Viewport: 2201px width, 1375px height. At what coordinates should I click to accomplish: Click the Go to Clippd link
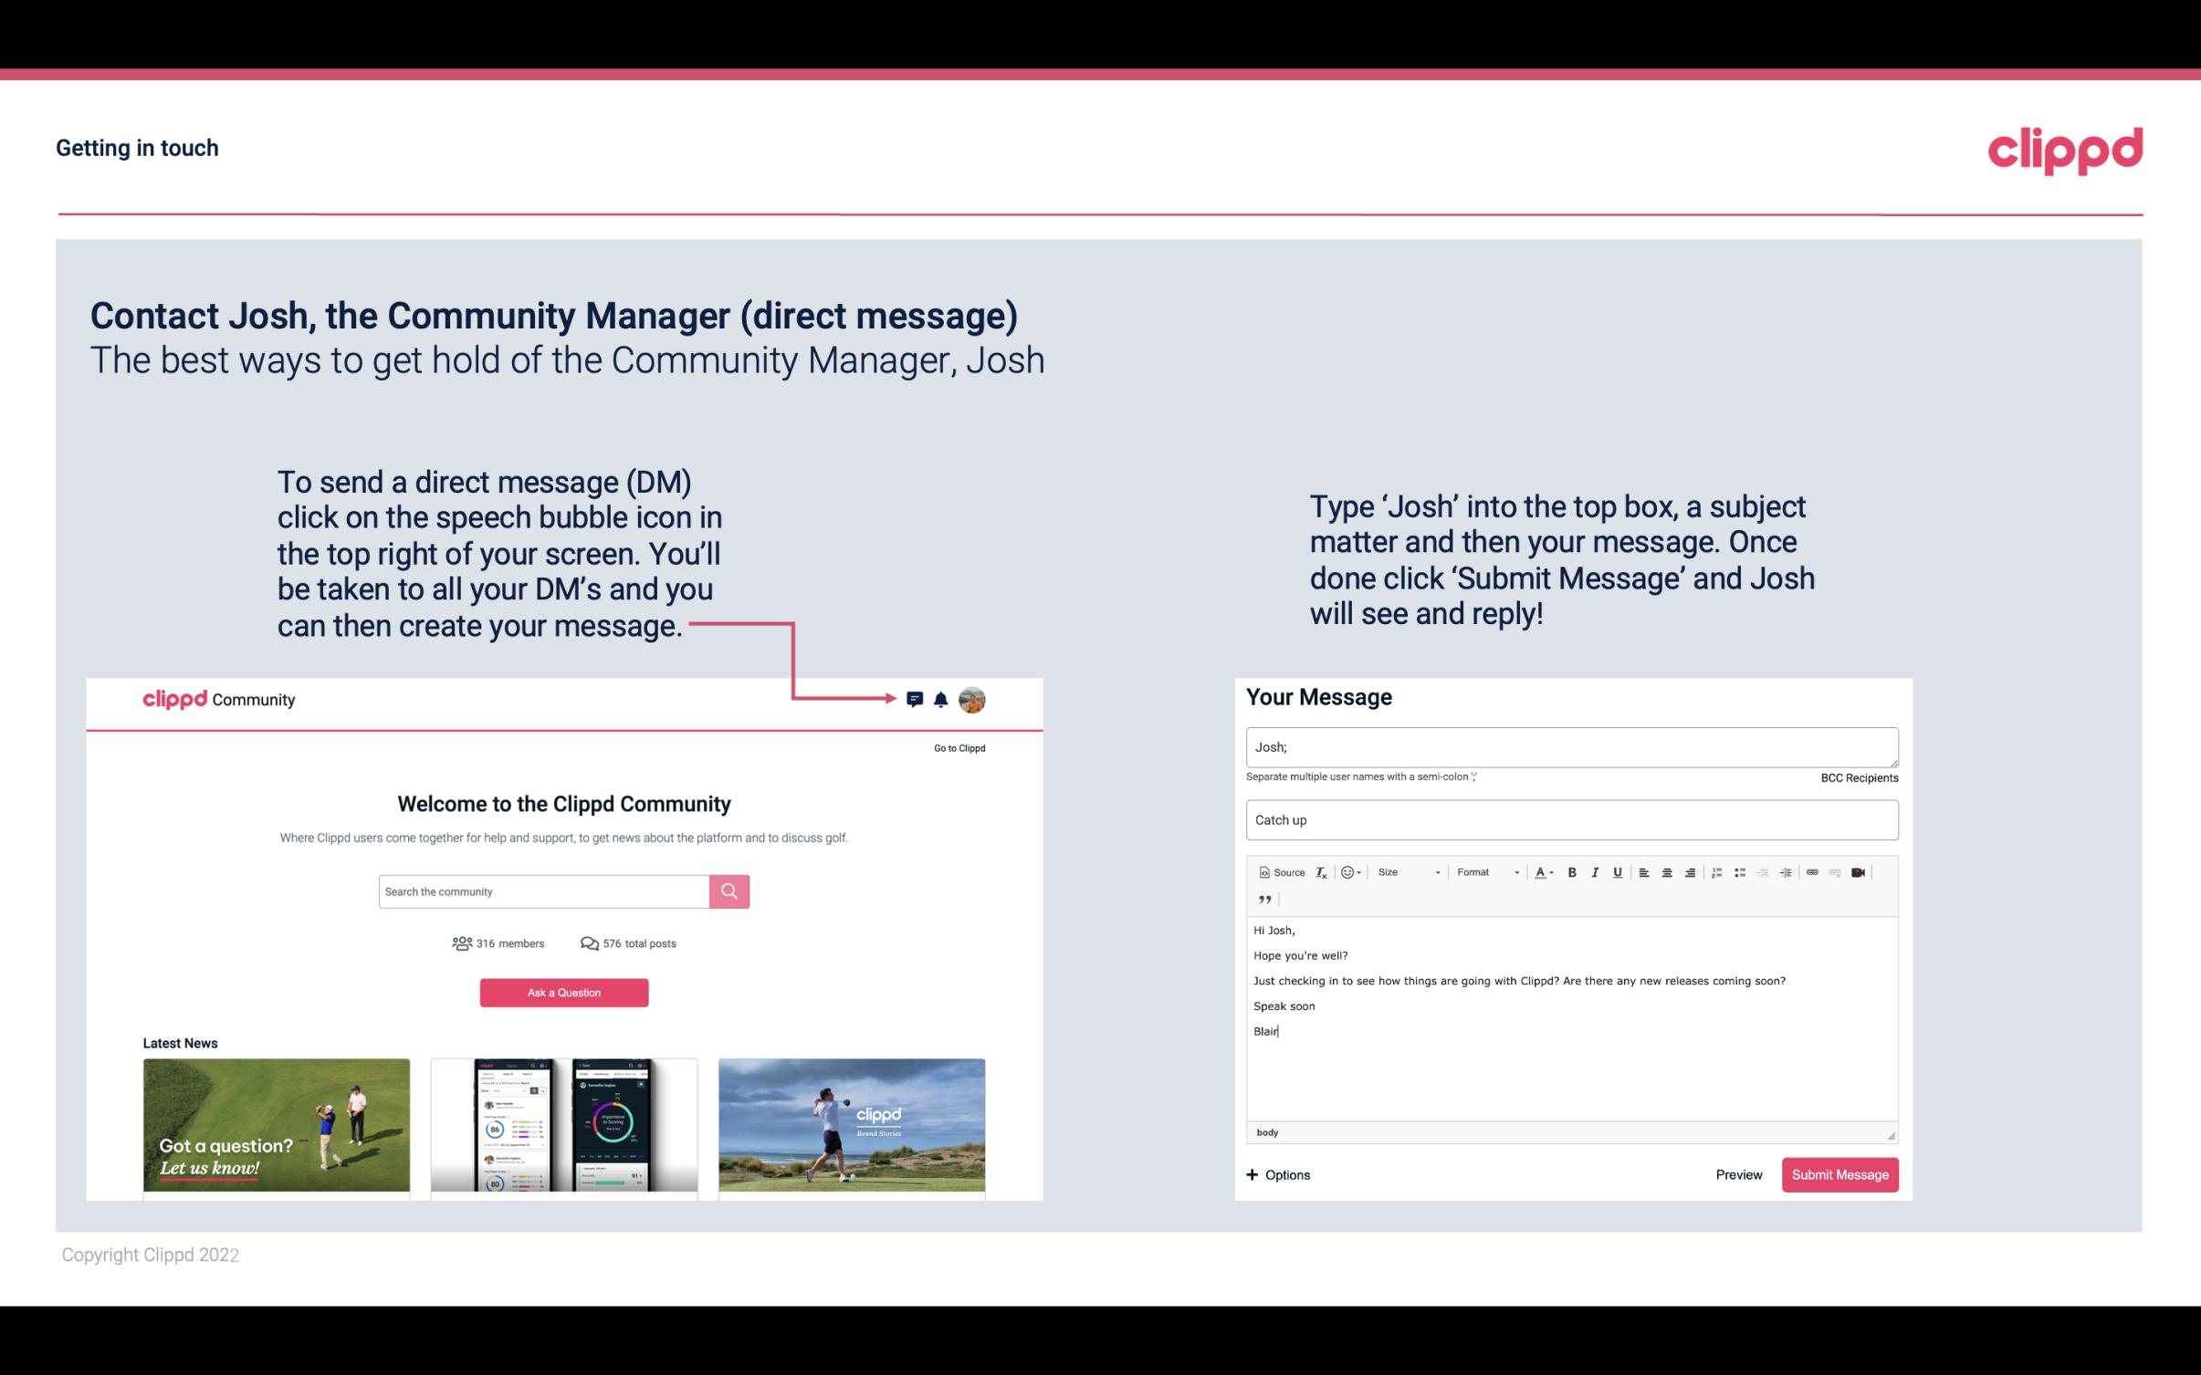tap(957, 747)
